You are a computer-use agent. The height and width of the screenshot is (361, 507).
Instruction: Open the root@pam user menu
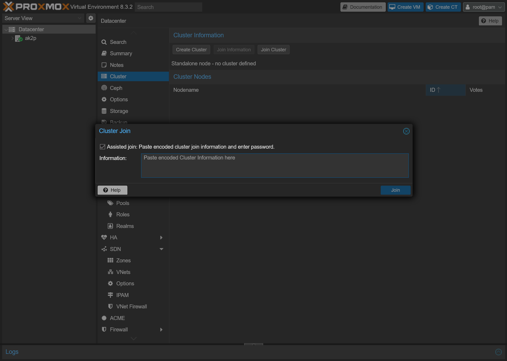[483, 7]
